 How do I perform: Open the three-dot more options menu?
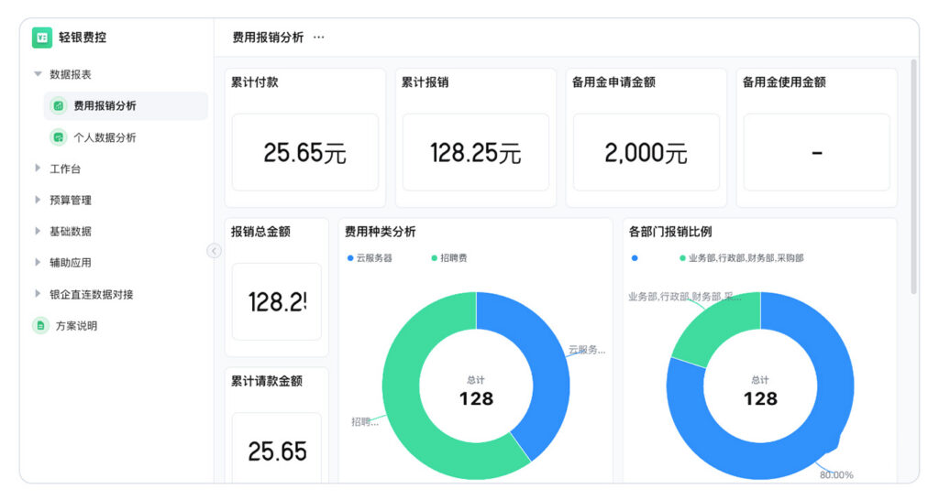(x=319, y=38)
